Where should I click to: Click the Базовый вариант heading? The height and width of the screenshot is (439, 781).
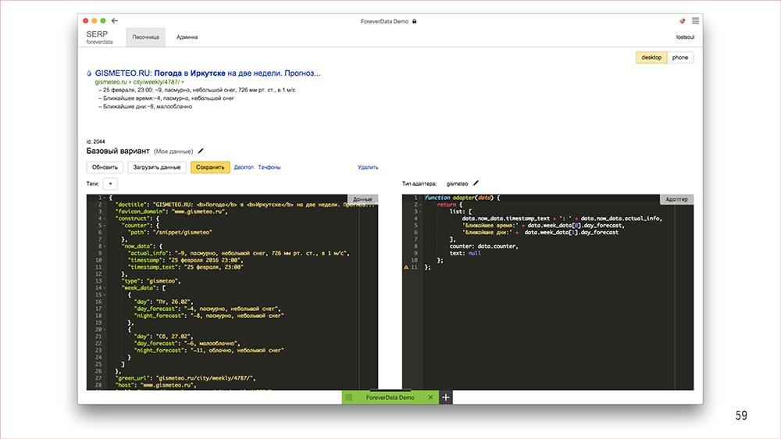118,151
